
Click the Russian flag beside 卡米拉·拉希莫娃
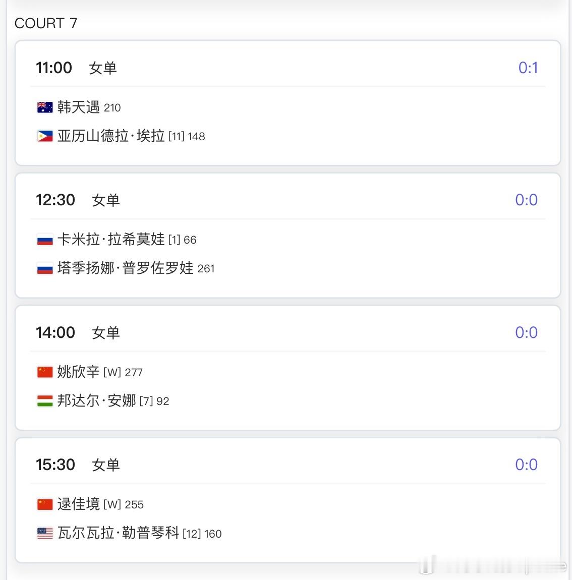[x=45, y=240]
